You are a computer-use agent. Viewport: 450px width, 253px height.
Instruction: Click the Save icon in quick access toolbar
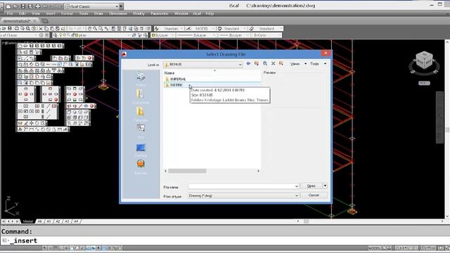[x=23, y=6]
